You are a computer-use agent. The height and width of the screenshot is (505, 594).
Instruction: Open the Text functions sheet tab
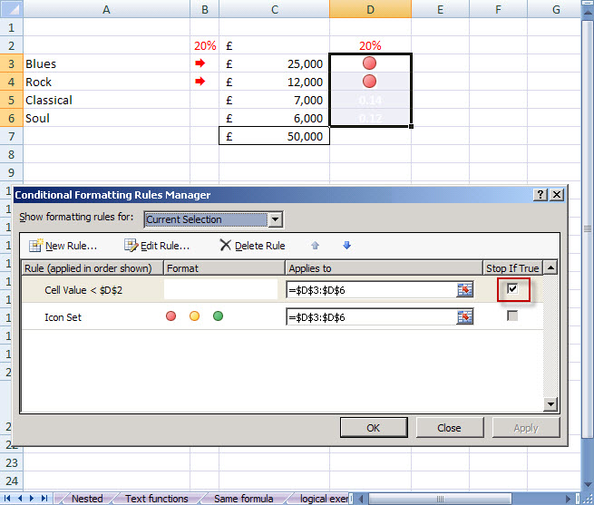156,499
